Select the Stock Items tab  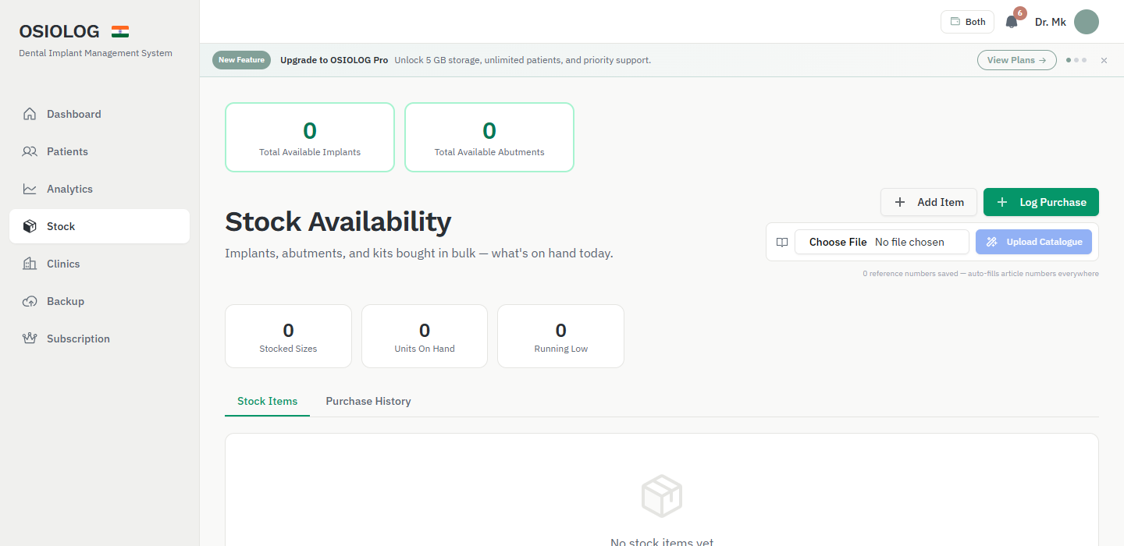(x=267, y=401)
